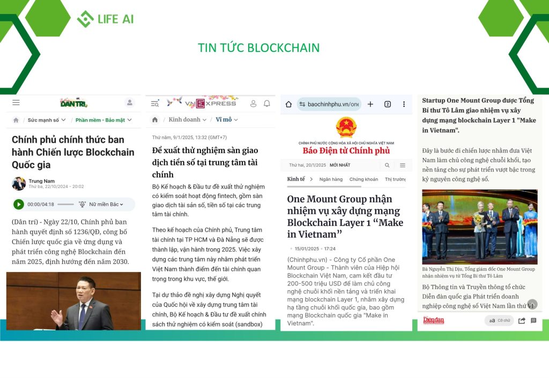Go to Dân Trí home via house icon
549x378 pixels.
point(16,120)
